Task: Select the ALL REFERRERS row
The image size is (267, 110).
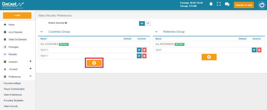Action: coord(209,44)
